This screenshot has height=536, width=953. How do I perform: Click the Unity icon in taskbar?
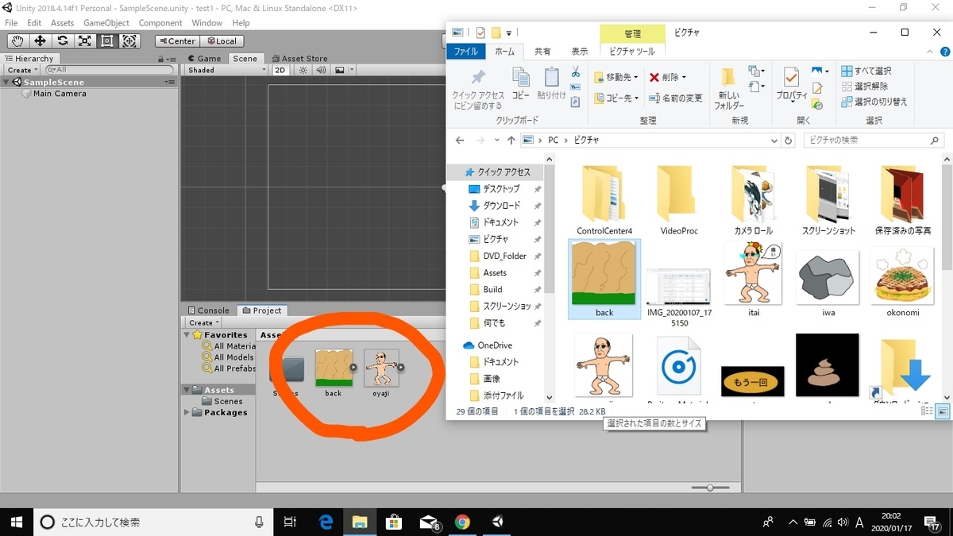[498, 522]
